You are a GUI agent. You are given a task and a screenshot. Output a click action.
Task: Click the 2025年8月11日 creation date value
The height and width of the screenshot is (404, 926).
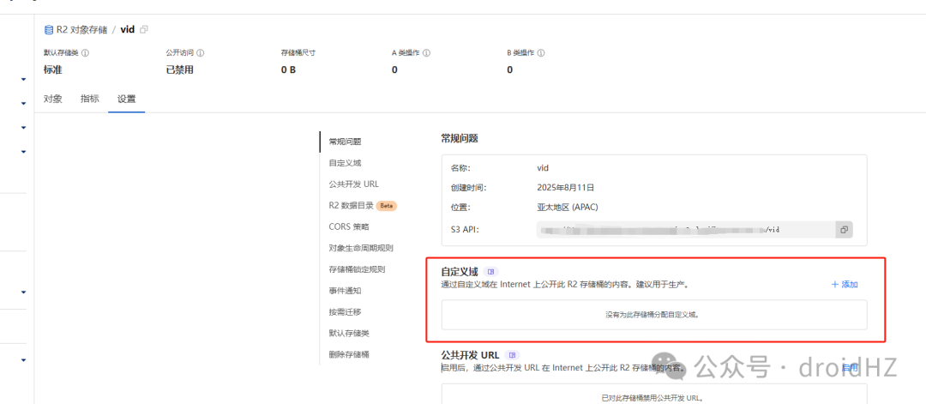pyautogui.click(x=566, y=187)
